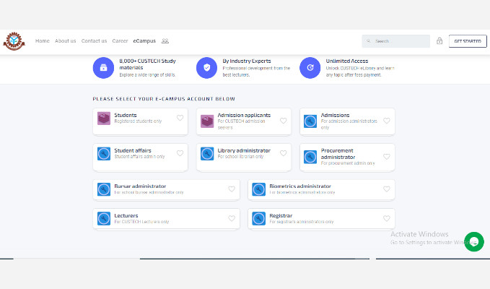Click the Unlimited Access circular icon
Image resolution: width=490 pixels, height=289 pixels.
pos(310,67)
